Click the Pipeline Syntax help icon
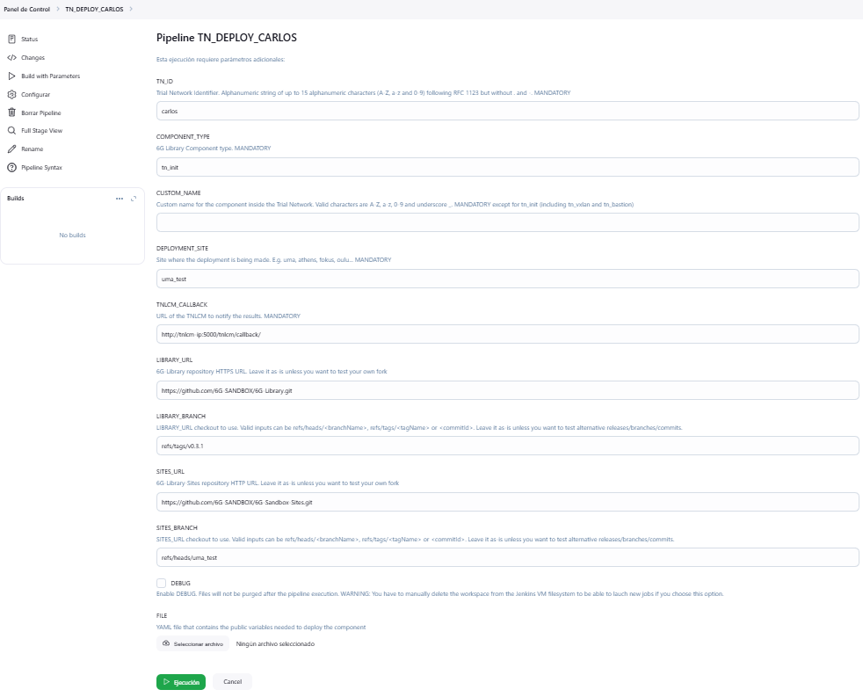 coord(11,167)
